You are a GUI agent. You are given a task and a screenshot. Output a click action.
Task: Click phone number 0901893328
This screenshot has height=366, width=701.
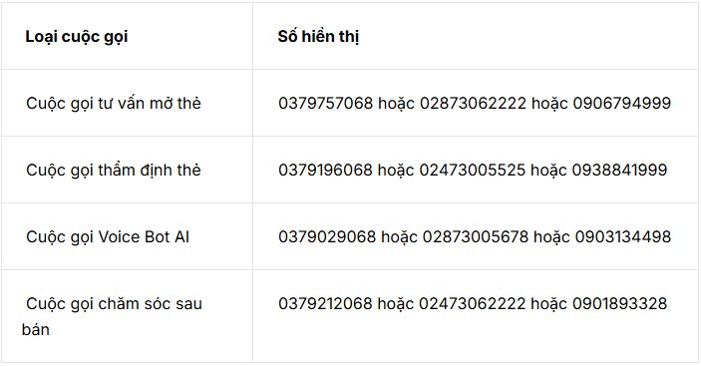(x=619, y=303)
